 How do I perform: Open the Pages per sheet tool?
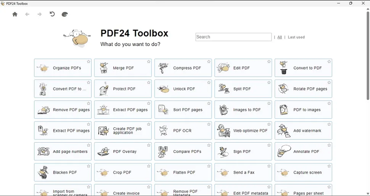coord(303,190)
